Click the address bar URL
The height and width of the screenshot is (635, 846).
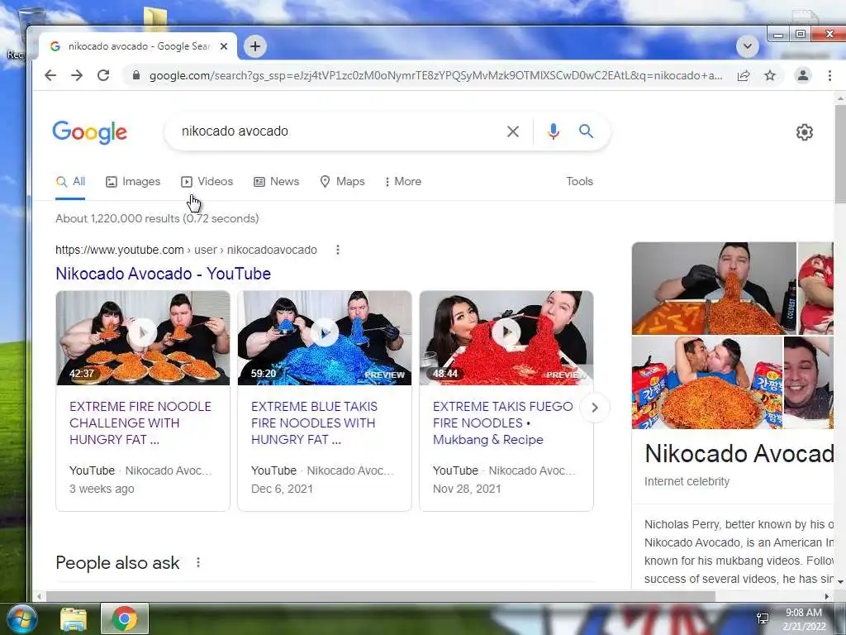pos(436,75)
